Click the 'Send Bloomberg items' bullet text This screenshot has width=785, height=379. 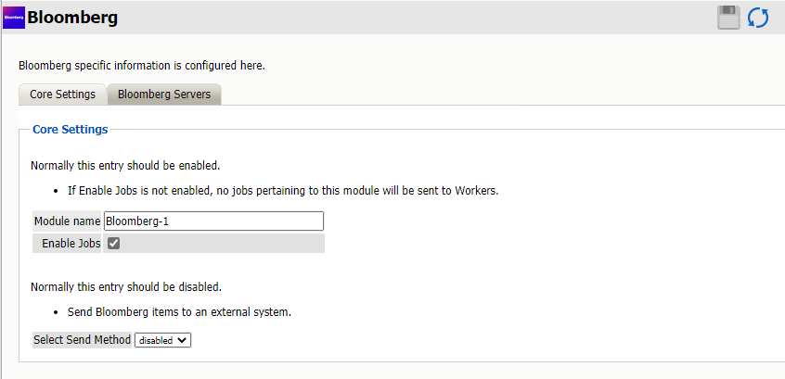pyautogui.click(x=179, y=311)
